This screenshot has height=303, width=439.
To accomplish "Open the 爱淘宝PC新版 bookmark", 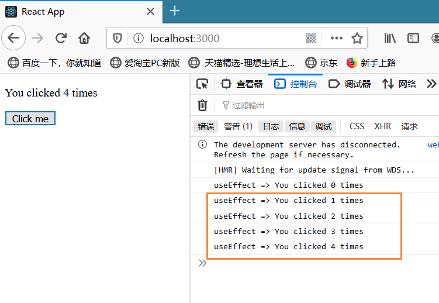I will click(x=145, y=63).
